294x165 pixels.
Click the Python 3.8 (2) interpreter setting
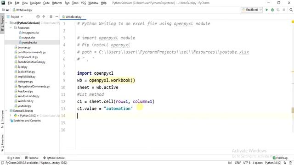(273, 163)
